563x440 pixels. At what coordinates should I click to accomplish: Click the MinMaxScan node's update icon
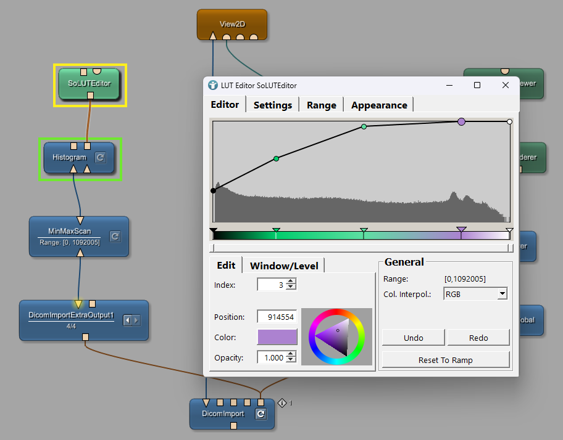[x=114, y=236]
